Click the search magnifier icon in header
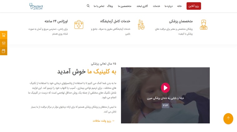The width and height of the screenshot is (237, 132). point(88,6)
